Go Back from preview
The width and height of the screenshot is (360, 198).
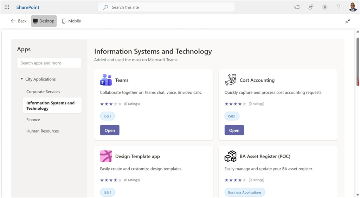pyautogui.click(x=19, y=21)
